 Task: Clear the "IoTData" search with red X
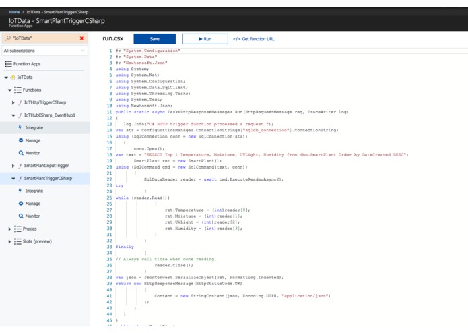[x=81, y=38]
